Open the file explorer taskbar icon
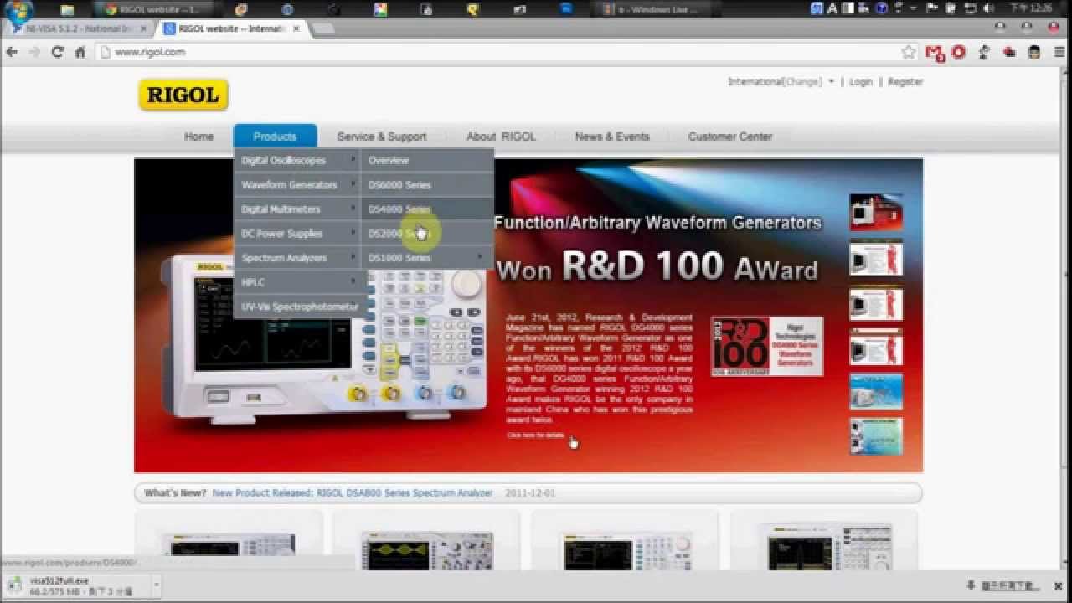 (67, 10)
